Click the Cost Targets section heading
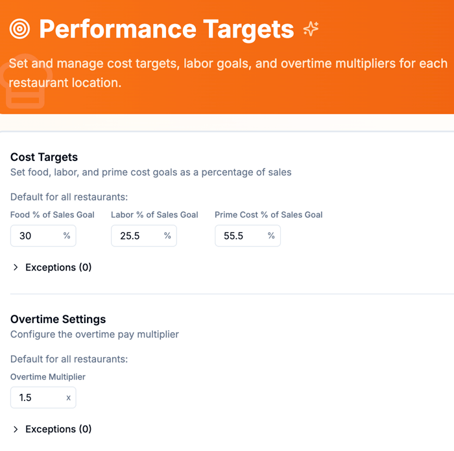 point(44,157)
